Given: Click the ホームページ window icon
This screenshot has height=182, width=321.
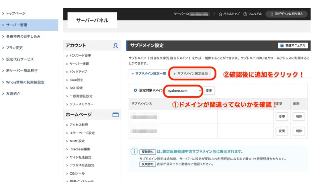Looking at the screenshot, I should [116, 115].
